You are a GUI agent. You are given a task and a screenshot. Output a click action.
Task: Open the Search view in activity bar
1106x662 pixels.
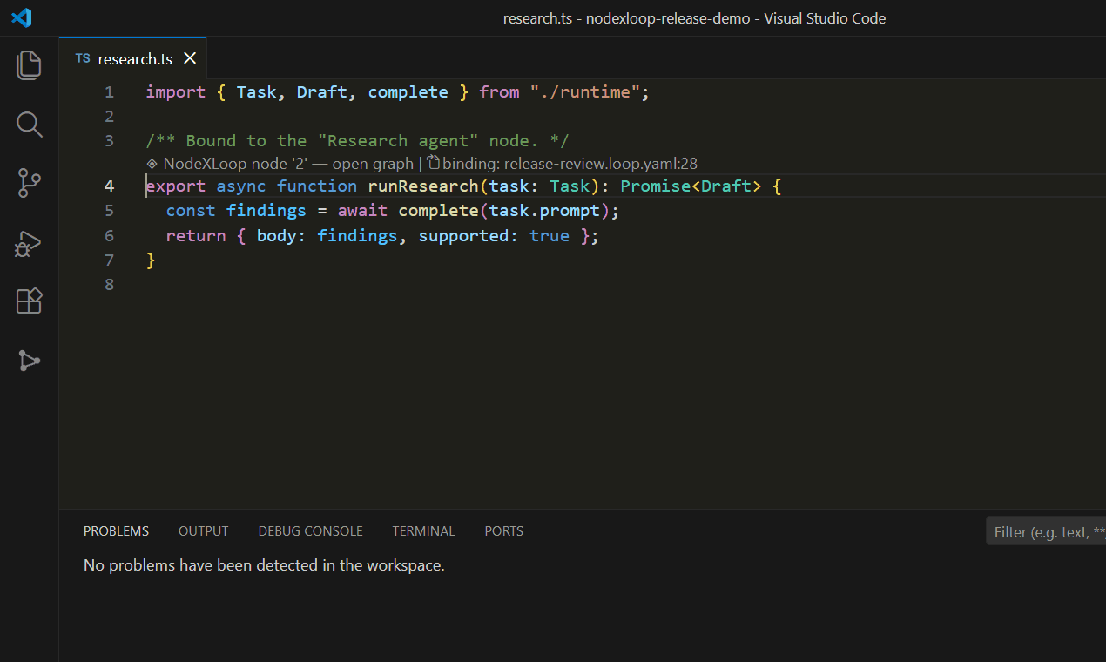pyautogui.click(x=29, y=125)
